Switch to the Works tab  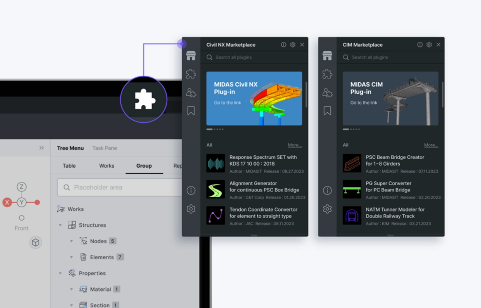click(106, 166)
